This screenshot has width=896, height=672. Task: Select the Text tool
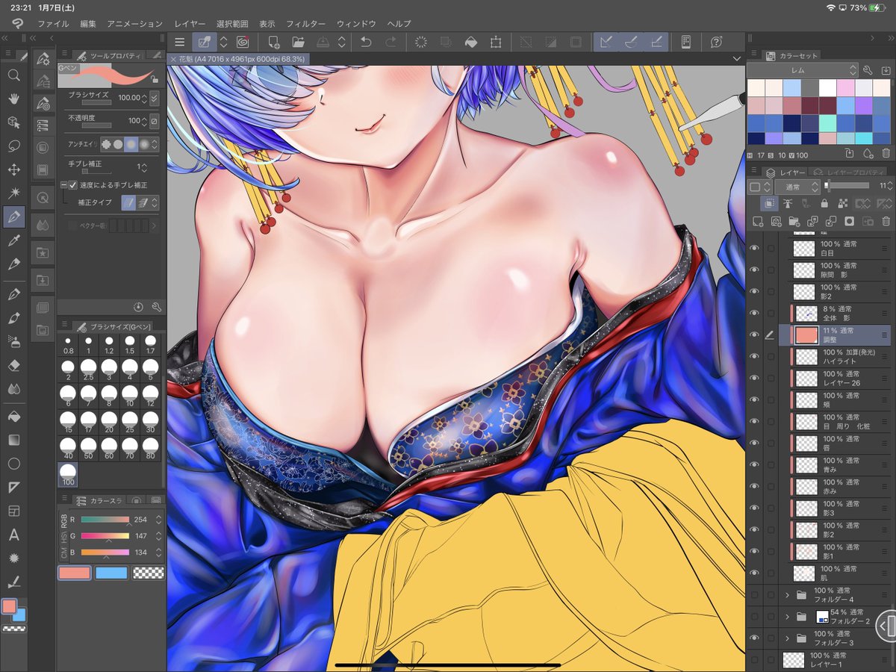click(13, 535)
